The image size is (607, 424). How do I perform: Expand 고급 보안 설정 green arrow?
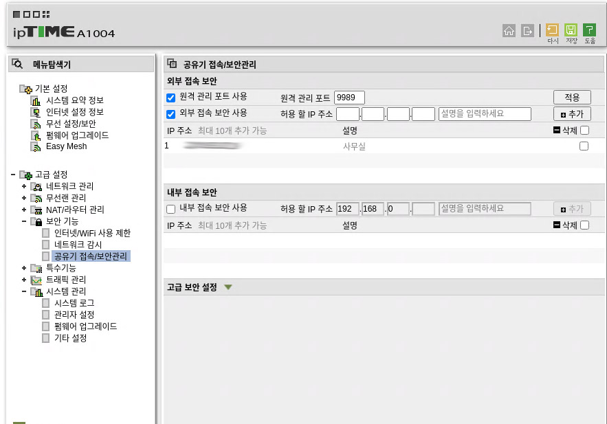(x=228, y=287)
